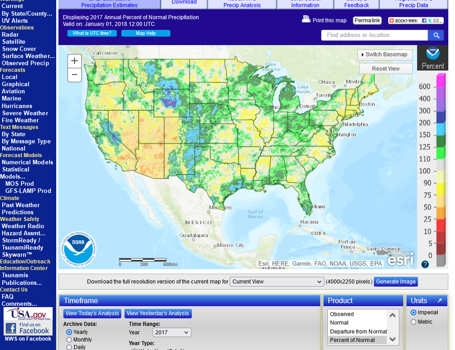This screenshot has width=455, height=350.
Task: Open the Precipitation Estimates tab
Action: (109, 4)
